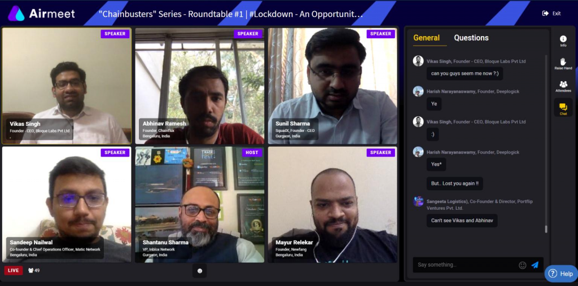The width and height of the screenshot is (578, 286).
Task: Send chat message with paper plane icon
Action: click(535, 265)
